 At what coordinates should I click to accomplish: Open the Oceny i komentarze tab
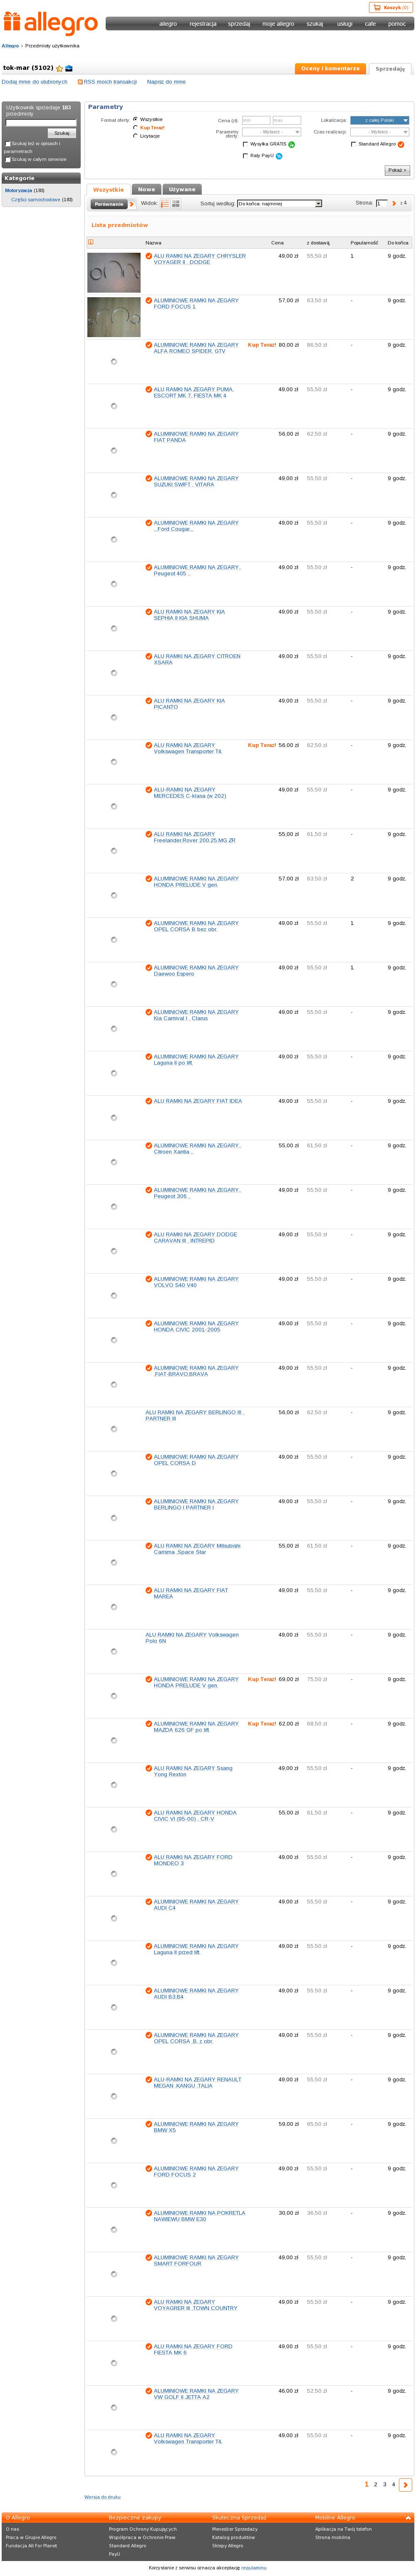click(x=330, y=69)
